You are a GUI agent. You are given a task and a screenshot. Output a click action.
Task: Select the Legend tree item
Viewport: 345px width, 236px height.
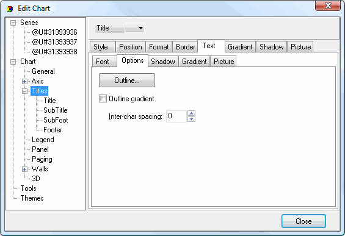click(43, 140)
